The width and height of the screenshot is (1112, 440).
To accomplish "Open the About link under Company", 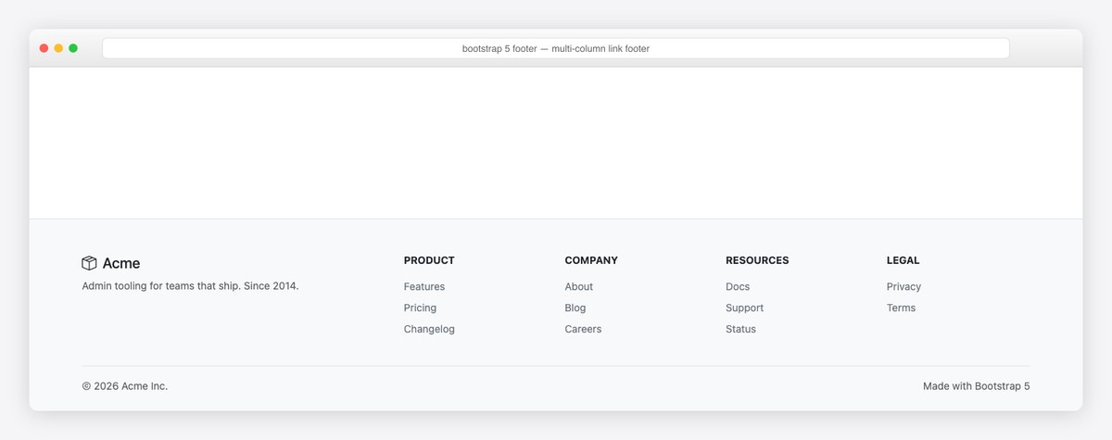I will (579, 286).
